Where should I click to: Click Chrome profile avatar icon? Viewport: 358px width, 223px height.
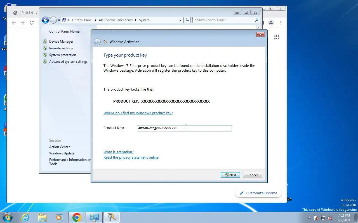pyautogui.click(x=271, y=23)
